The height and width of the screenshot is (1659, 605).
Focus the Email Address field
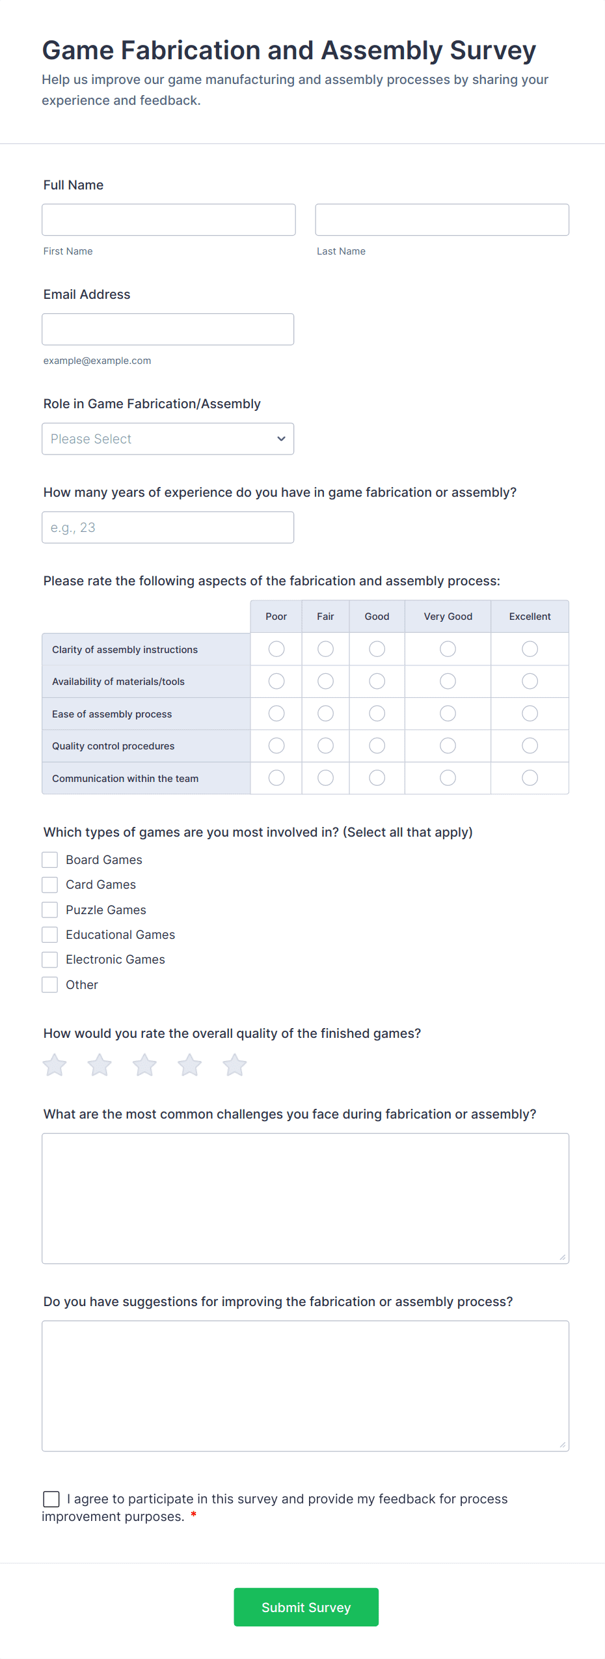click(168, 329)
